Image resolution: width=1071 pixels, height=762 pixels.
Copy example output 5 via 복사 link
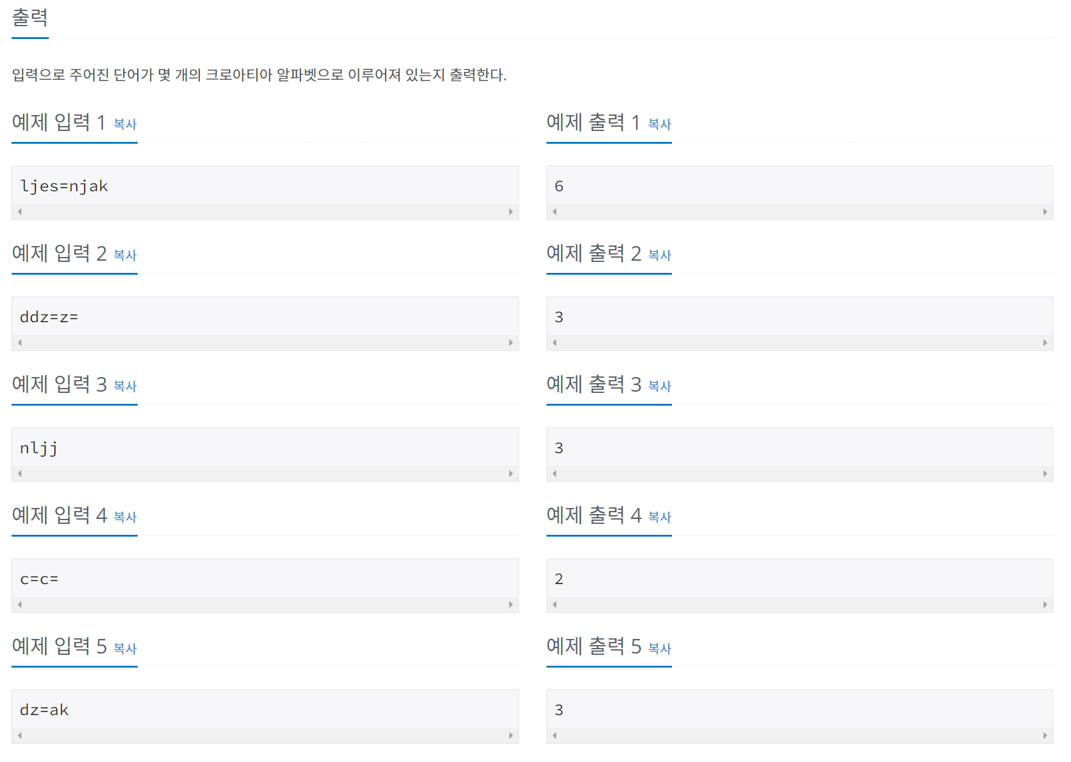click(x=659, y=649)
